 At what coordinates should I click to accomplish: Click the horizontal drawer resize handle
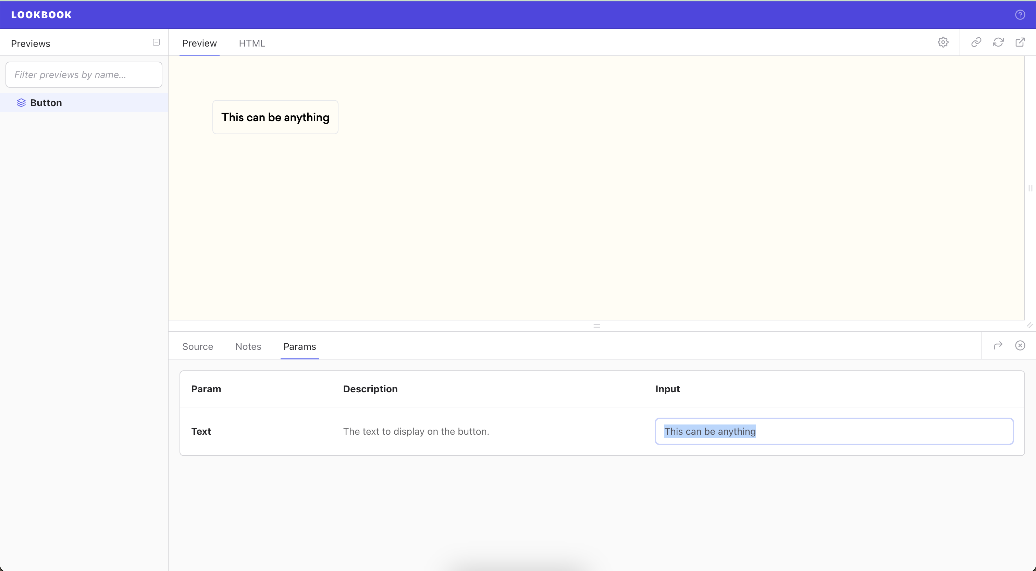[596, 326]
